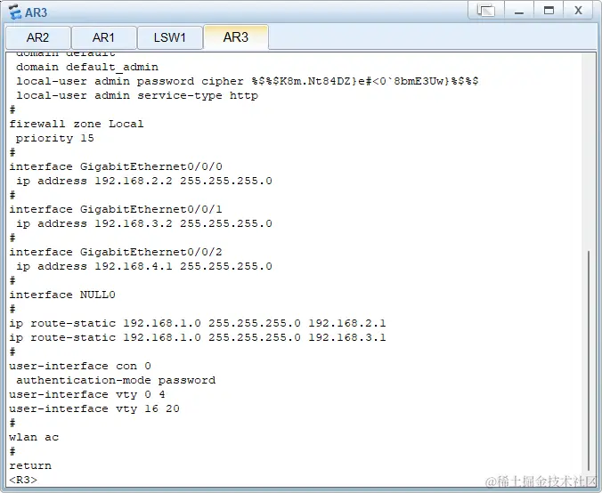
Task: Select the LSW1 switch tab
Action: pos(169,37)
